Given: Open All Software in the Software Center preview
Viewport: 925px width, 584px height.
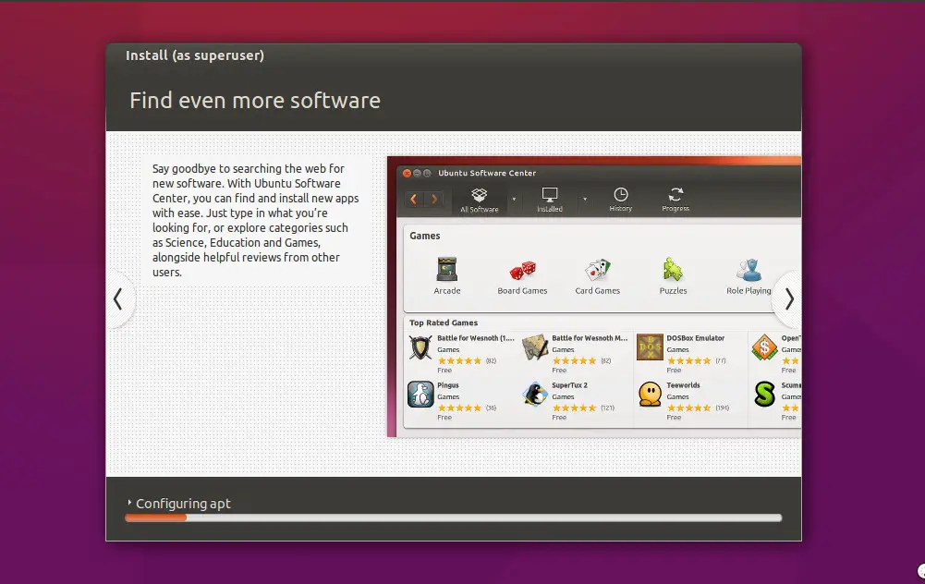Looking at the screenshot, I should 479,200.
